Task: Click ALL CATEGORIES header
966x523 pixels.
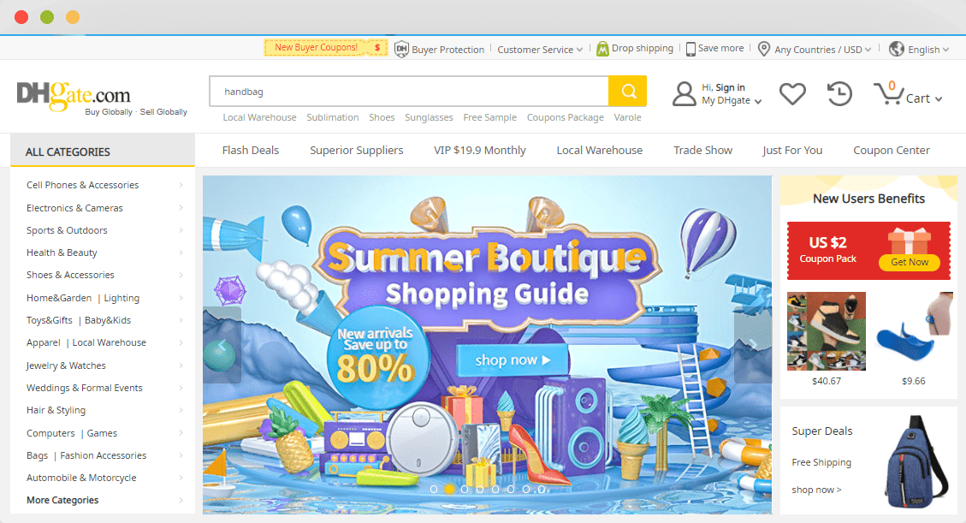Action: point(103,151)
